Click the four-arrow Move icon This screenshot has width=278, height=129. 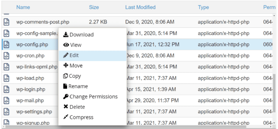[66, 66]
